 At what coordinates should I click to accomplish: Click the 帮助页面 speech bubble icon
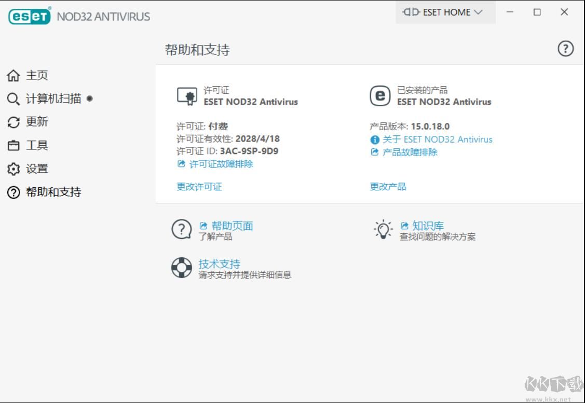point(181,230)
